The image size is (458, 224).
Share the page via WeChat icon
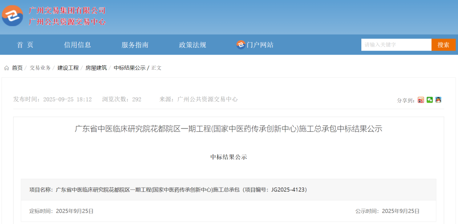pos(430,100)
